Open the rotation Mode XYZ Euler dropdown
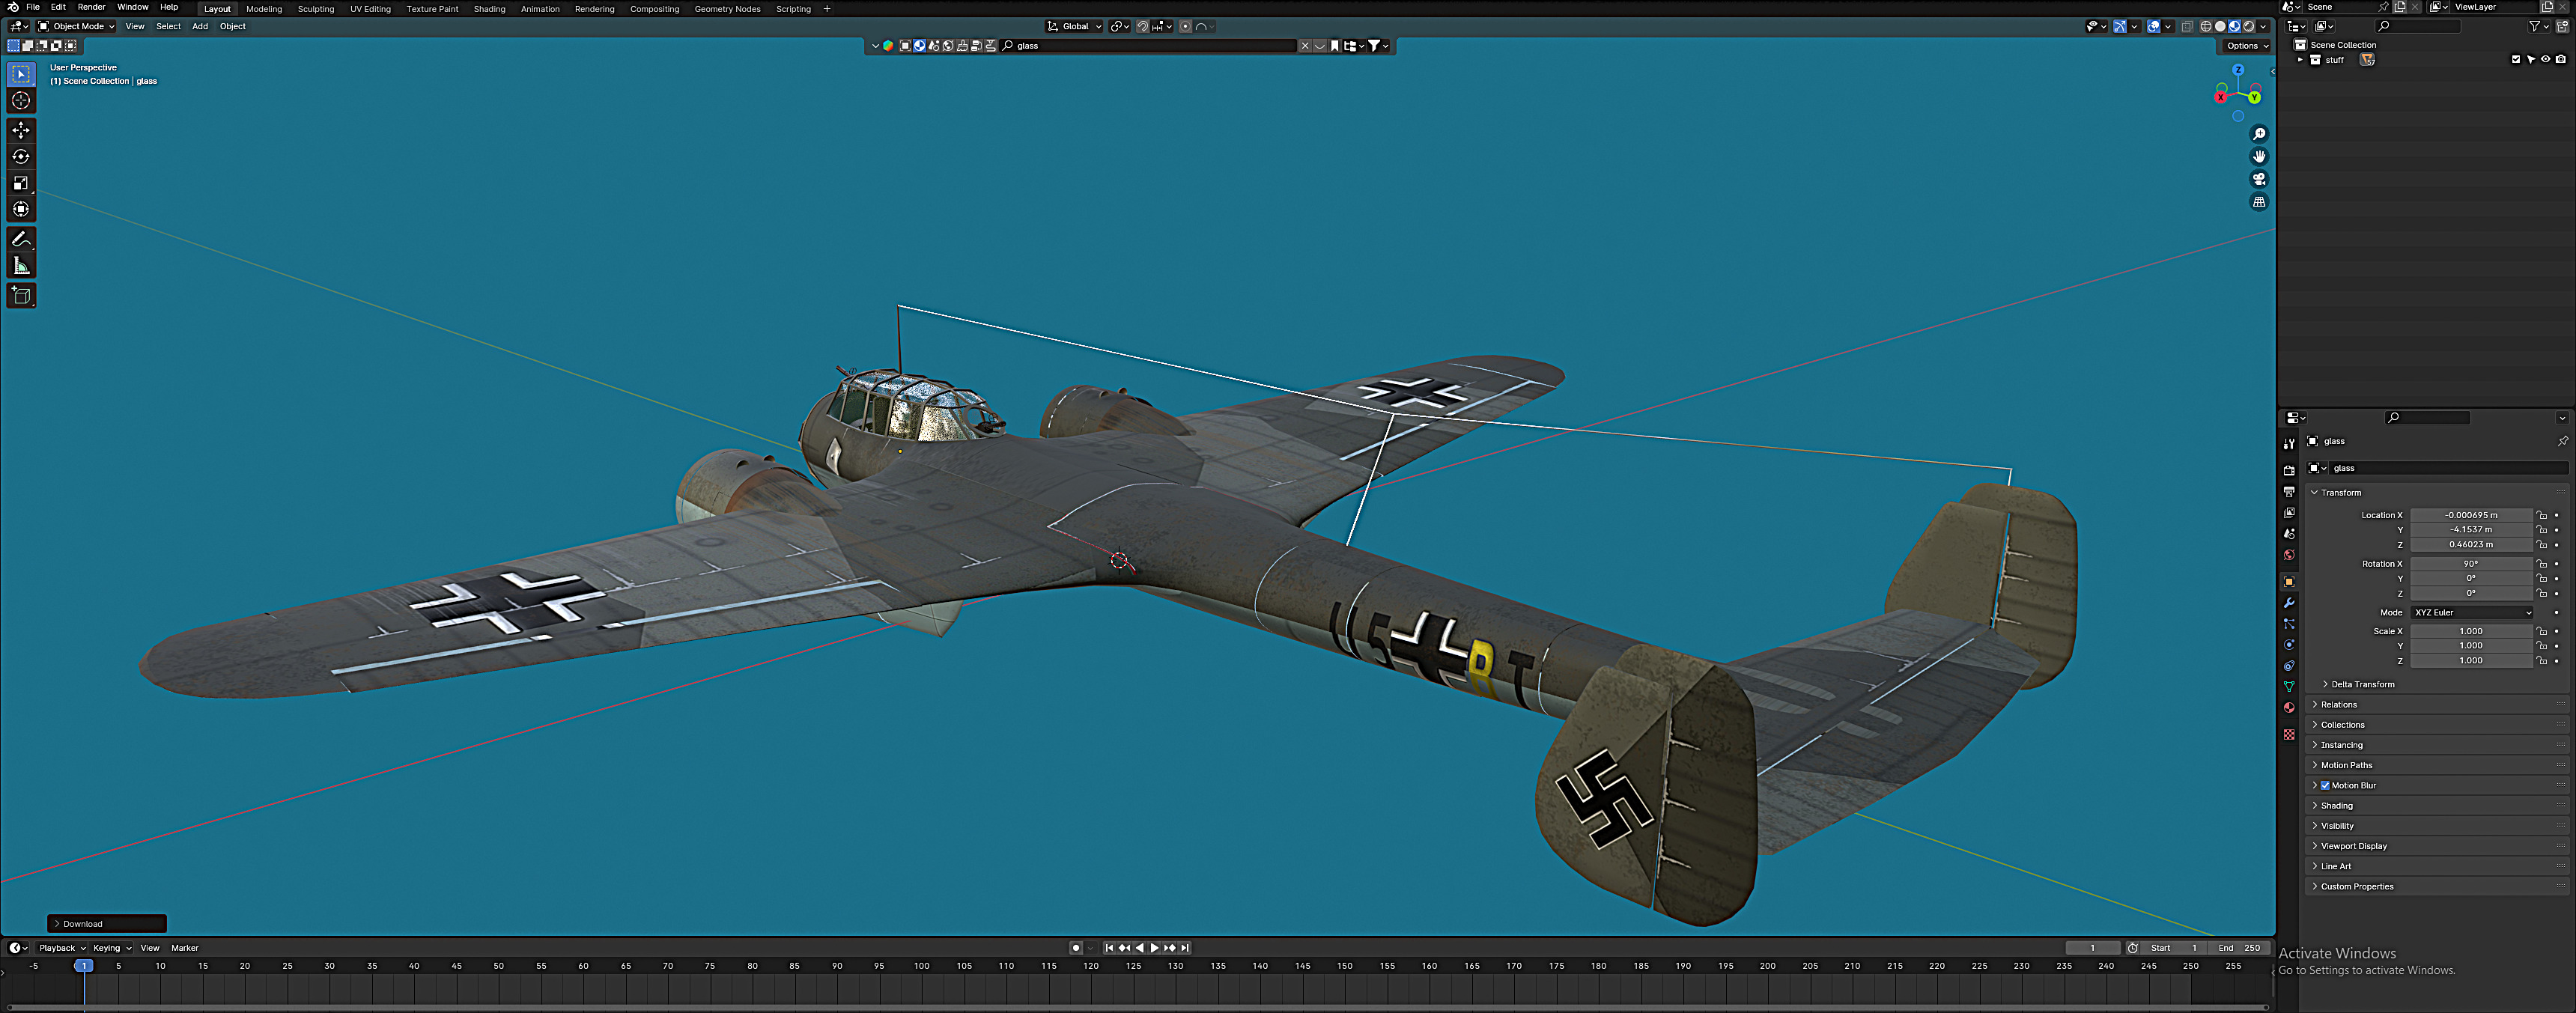Image resolution: width=2576 pixels, height=1013 pixels. pyautogui.click(x=2472, y=613)
